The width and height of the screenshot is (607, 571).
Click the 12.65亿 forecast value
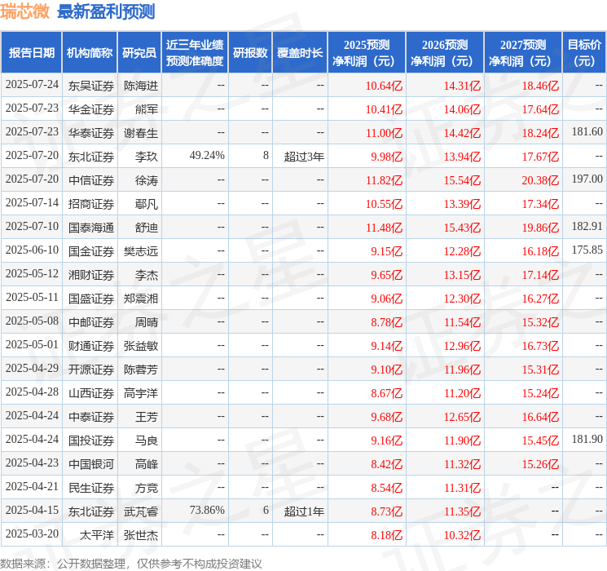(x=462, y=417)
